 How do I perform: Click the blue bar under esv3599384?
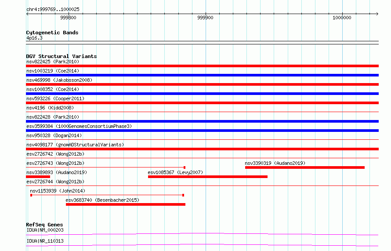pos(202,131)
